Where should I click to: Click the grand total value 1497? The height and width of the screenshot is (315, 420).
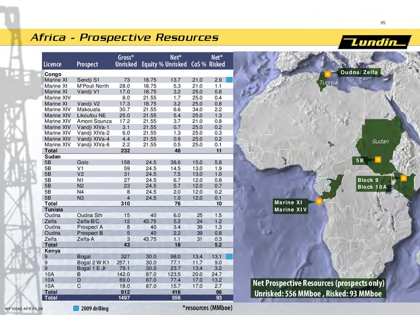(124, 298)
